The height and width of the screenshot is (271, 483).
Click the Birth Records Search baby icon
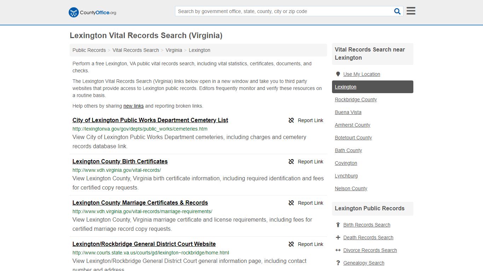[338, 225]
